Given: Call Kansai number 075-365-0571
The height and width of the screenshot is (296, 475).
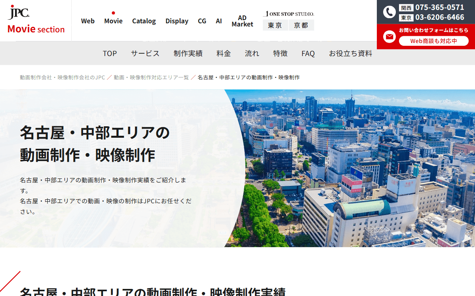Looking at the screenshot, I should coord(439,7).
